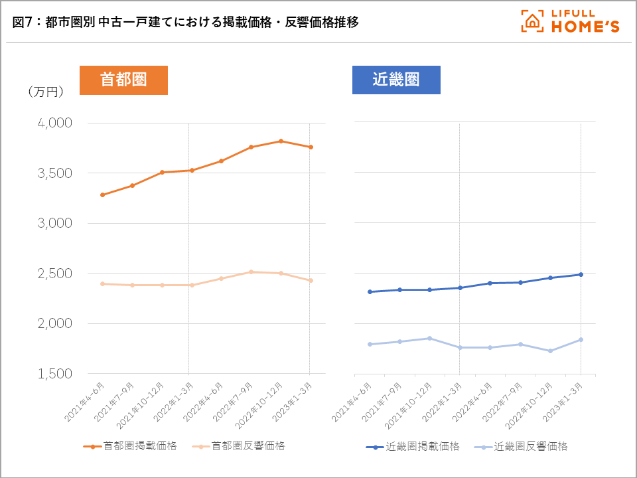The height and width of the screenshot is (478, 637).
Task: Click the chart title 図7 heading text
Action: 186,22
